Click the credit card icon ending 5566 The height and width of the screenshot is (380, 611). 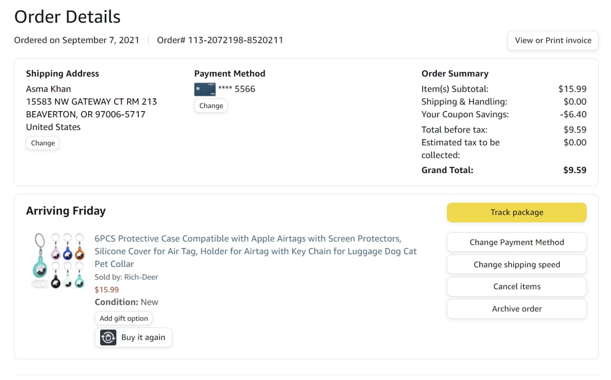coord(205,89)
